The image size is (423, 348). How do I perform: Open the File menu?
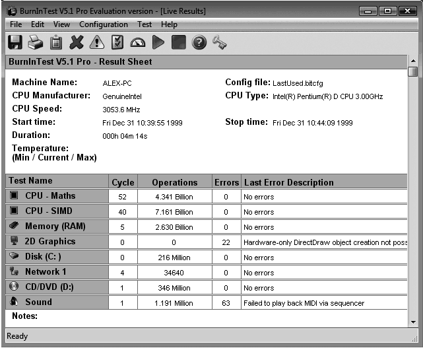pyautogui.click(x=16, y=24)
